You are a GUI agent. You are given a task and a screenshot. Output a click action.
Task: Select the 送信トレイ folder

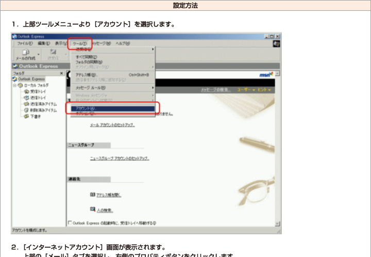pyautogui.click(x=38, y=98)
